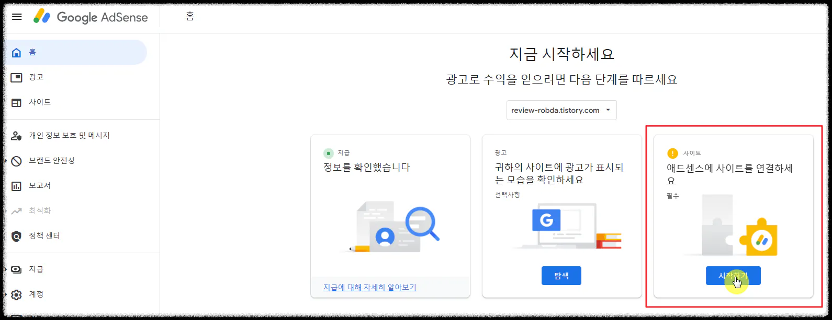Open 개인 정보 보호 및 메시지 menu
832x320 pixels.
point(75,136)
